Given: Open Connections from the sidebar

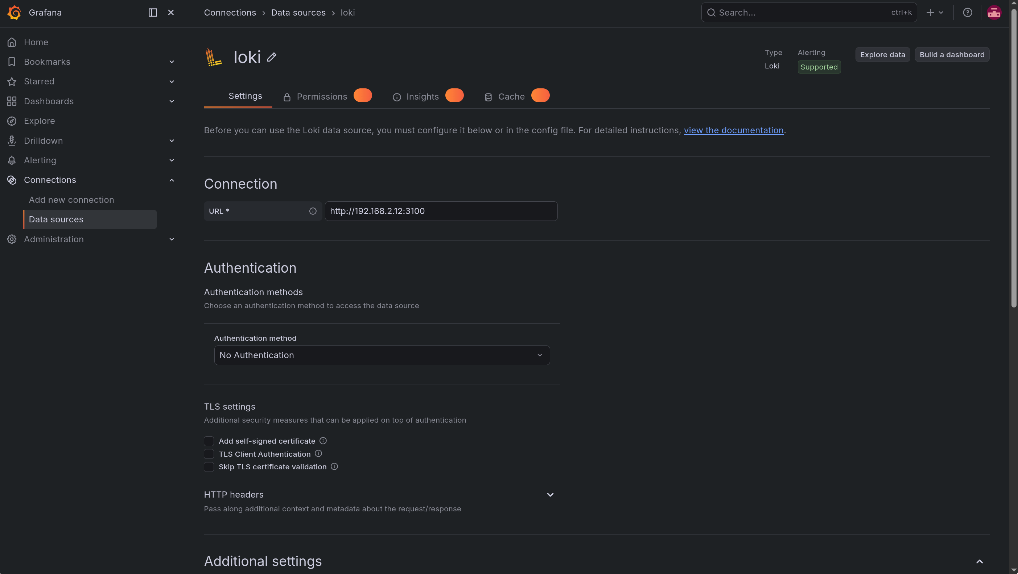Looking at the screenshot, I should pos(50,180).
